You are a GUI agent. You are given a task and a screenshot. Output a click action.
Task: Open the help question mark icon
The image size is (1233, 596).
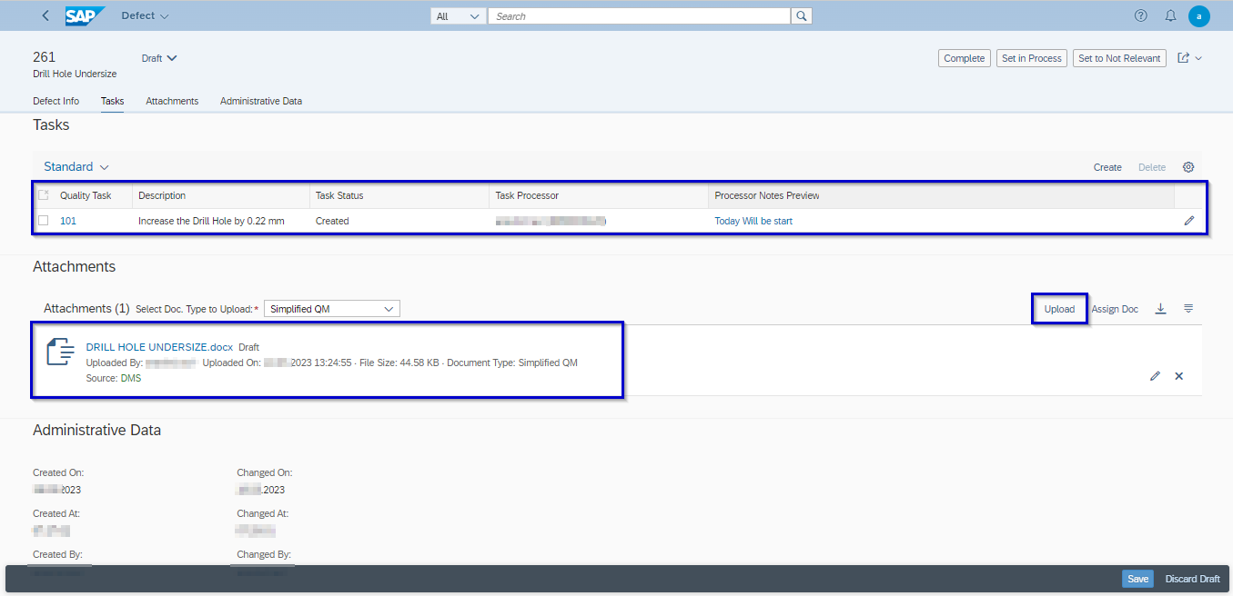click(x=1140, y=15)
